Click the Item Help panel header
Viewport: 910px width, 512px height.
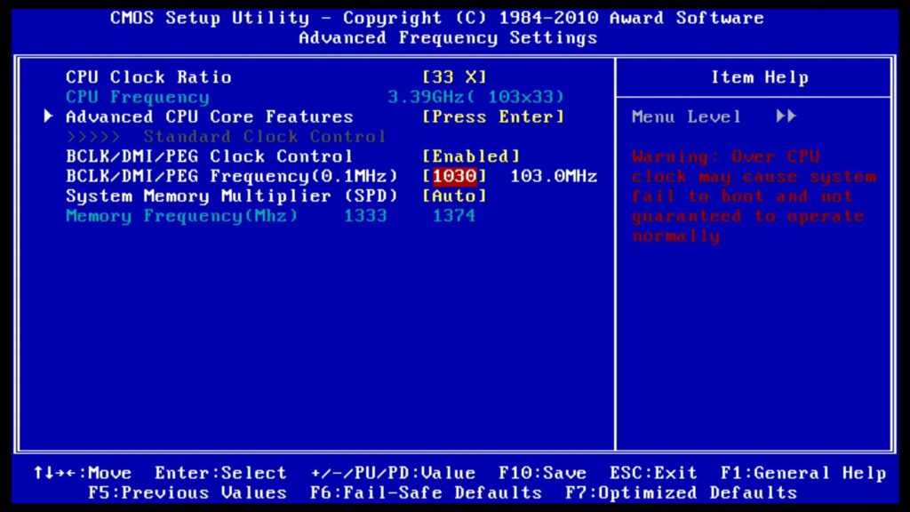coord(759,77)
